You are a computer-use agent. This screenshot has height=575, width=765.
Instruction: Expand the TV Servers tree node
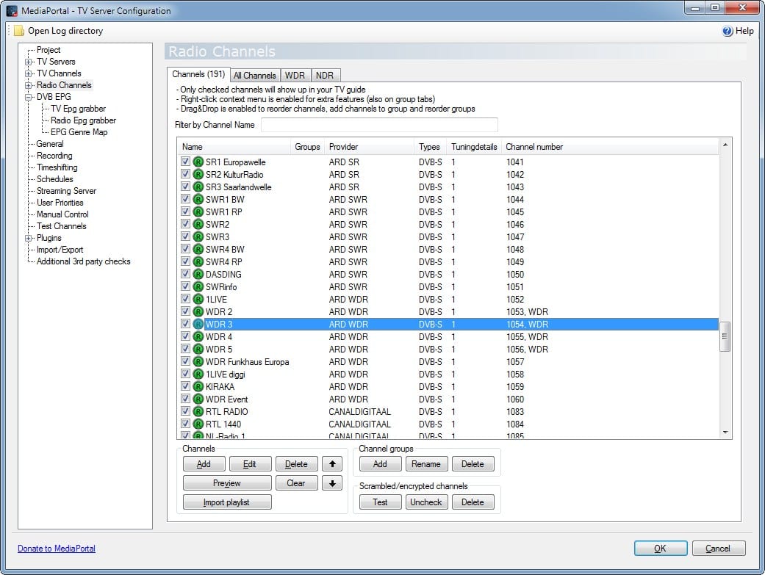point(29,62)
